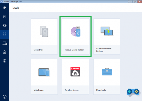Image resolution: width=142 pixels, height=101 pixels.
Task: Launch Acronis Universal Restore label
Action: (104, 50)
